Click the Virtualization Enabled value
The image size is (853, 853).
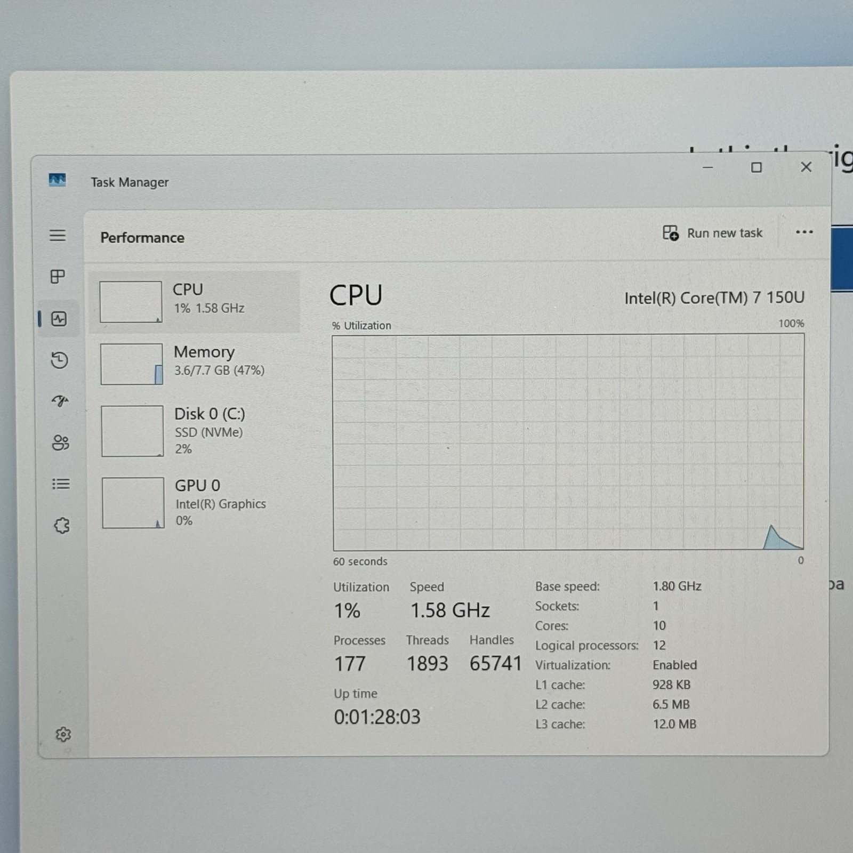pyautogui.click(x=675, y=665)
